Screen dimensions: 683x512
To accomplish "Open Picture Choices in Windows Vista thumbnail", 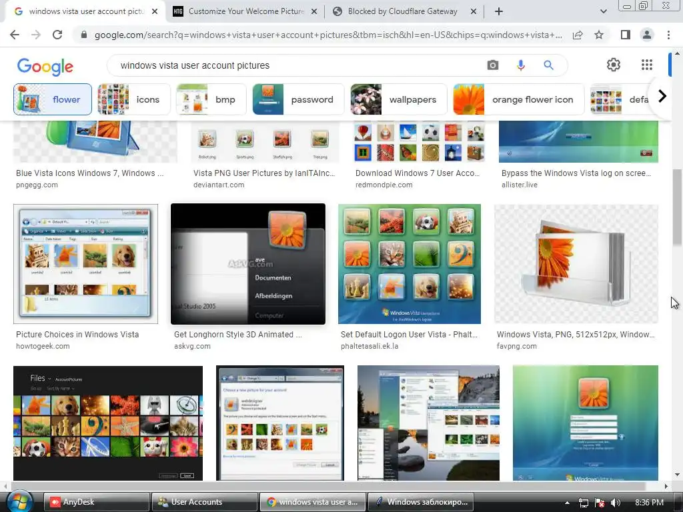I will coord(85,264).
